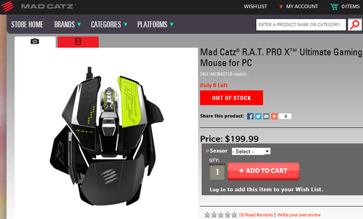Viewport: 363px width, 219px height.
Task: Expand the Platforms menu
Action: 156,24
